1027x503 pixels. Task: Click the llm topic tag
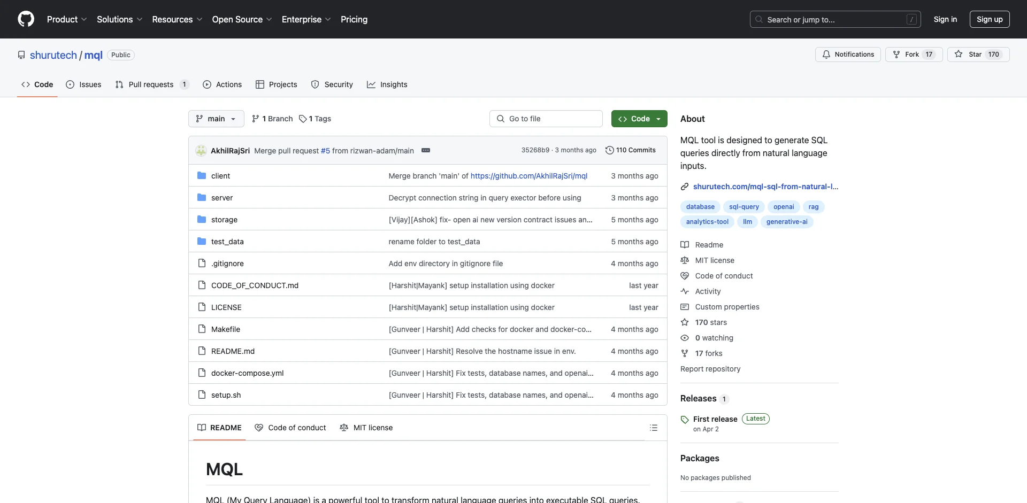[x=747, y=222]
